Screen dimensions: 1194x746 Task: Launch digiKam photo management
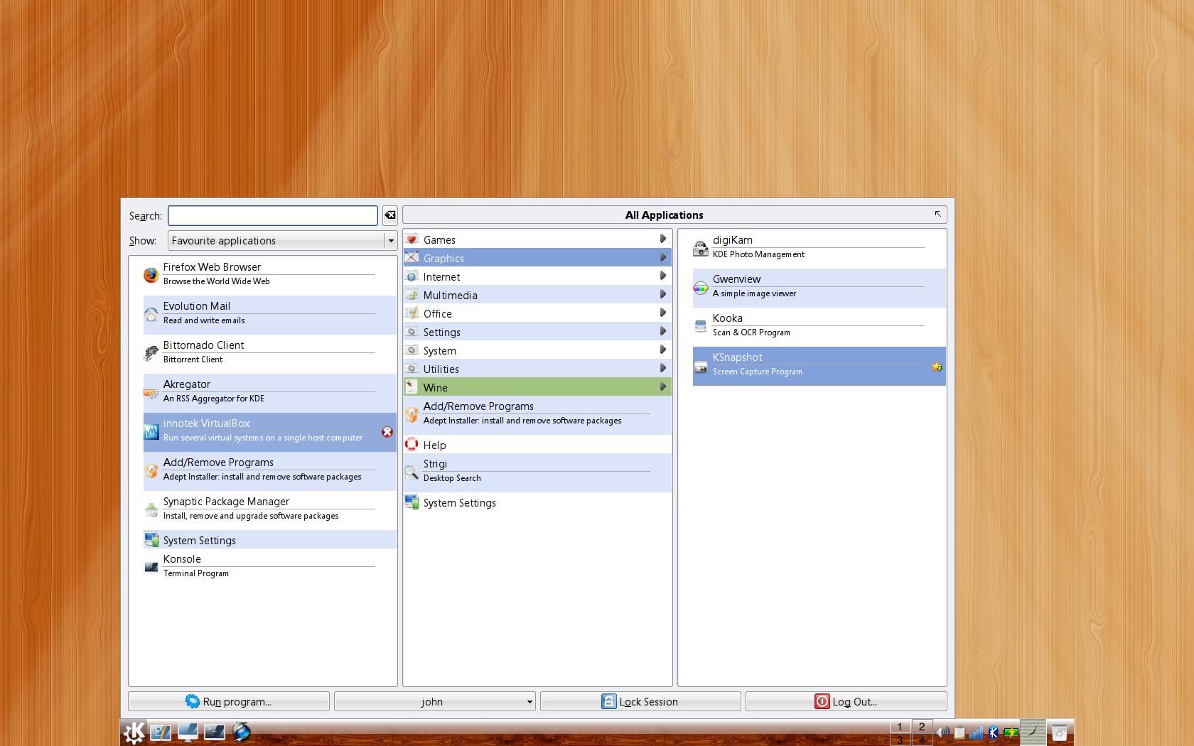[x=819, y=249]
